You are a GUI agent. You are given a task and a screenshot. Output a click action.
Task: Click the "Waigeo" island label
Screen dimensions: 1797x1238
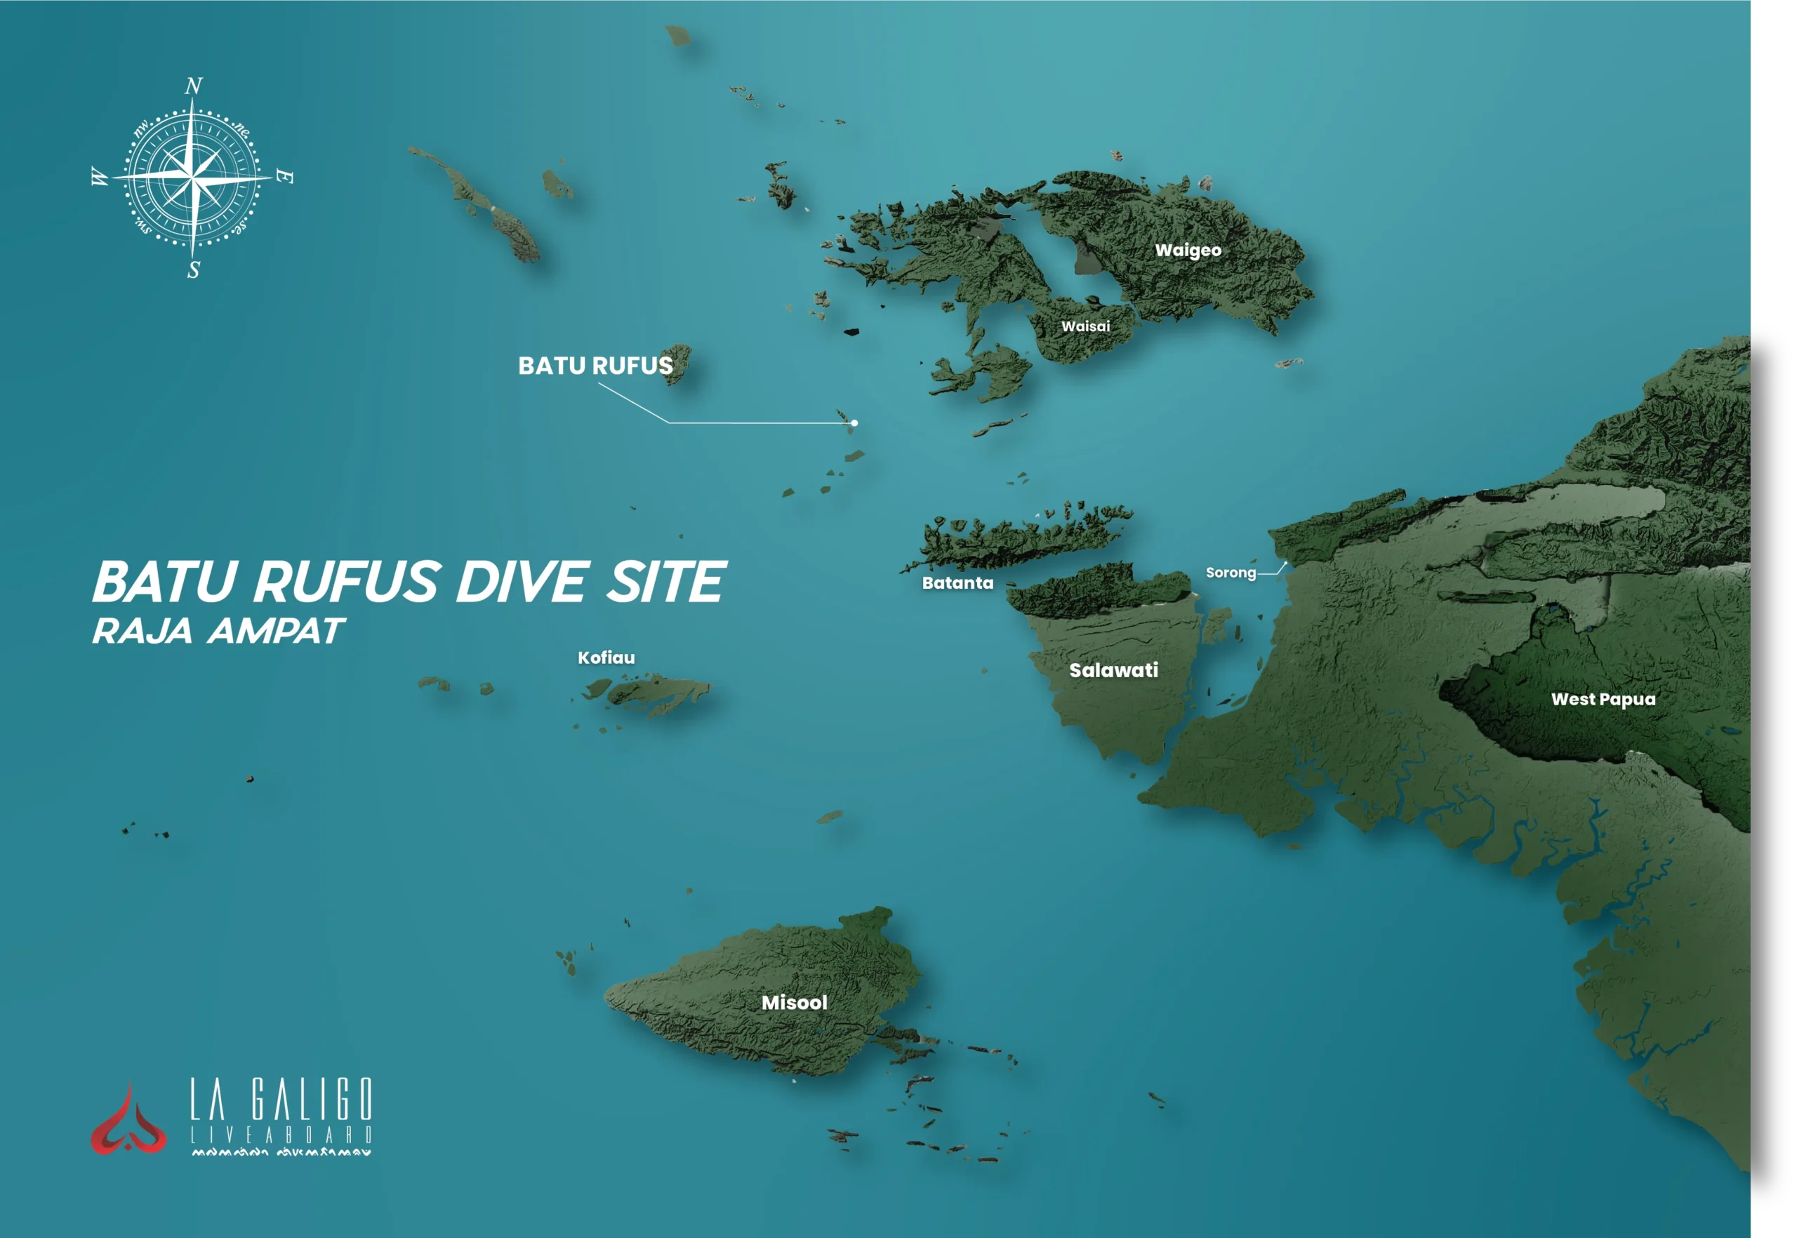pos(1188,250)
